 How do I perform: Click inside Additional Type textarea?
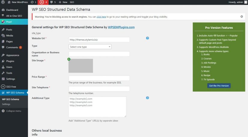click(x=97, y=107)
